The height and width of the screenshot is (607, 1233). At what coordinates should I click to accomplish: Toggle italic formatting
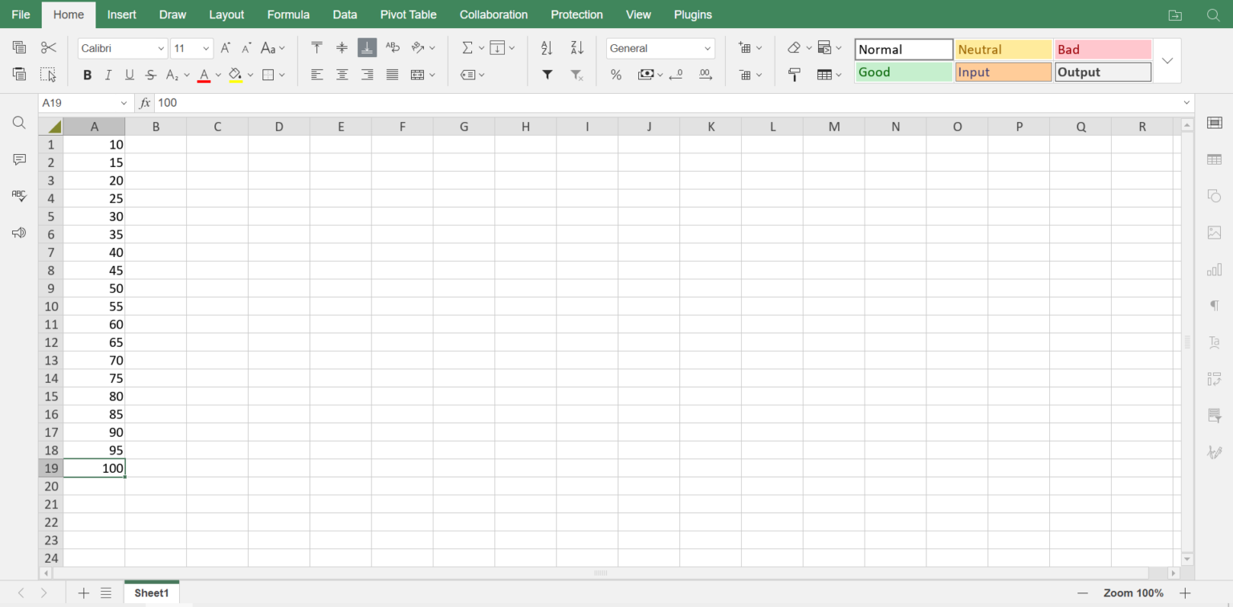(108, 75)
